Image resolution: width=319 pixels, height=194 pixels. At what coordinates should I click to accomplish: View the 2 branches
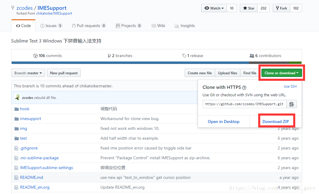(120, 56)
